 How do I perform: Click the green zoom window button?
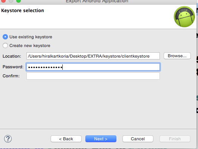pos(19,1)
